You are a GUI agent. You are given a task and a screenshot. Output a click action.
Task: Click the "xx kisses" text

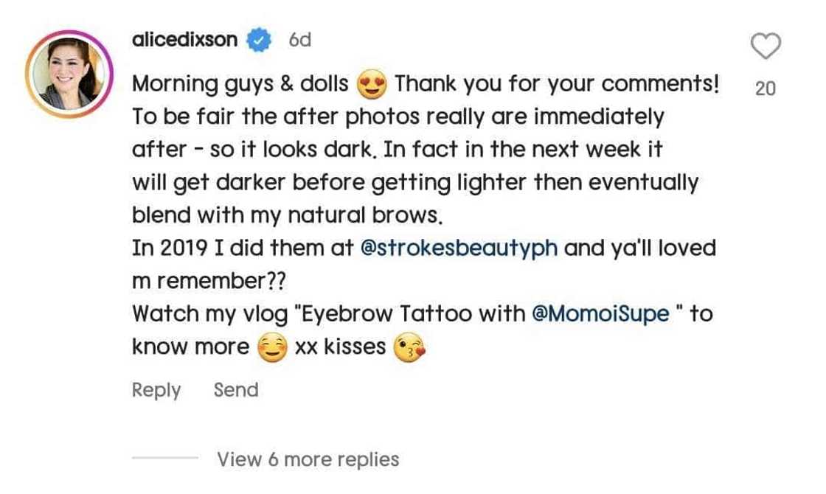click(340, 347)
